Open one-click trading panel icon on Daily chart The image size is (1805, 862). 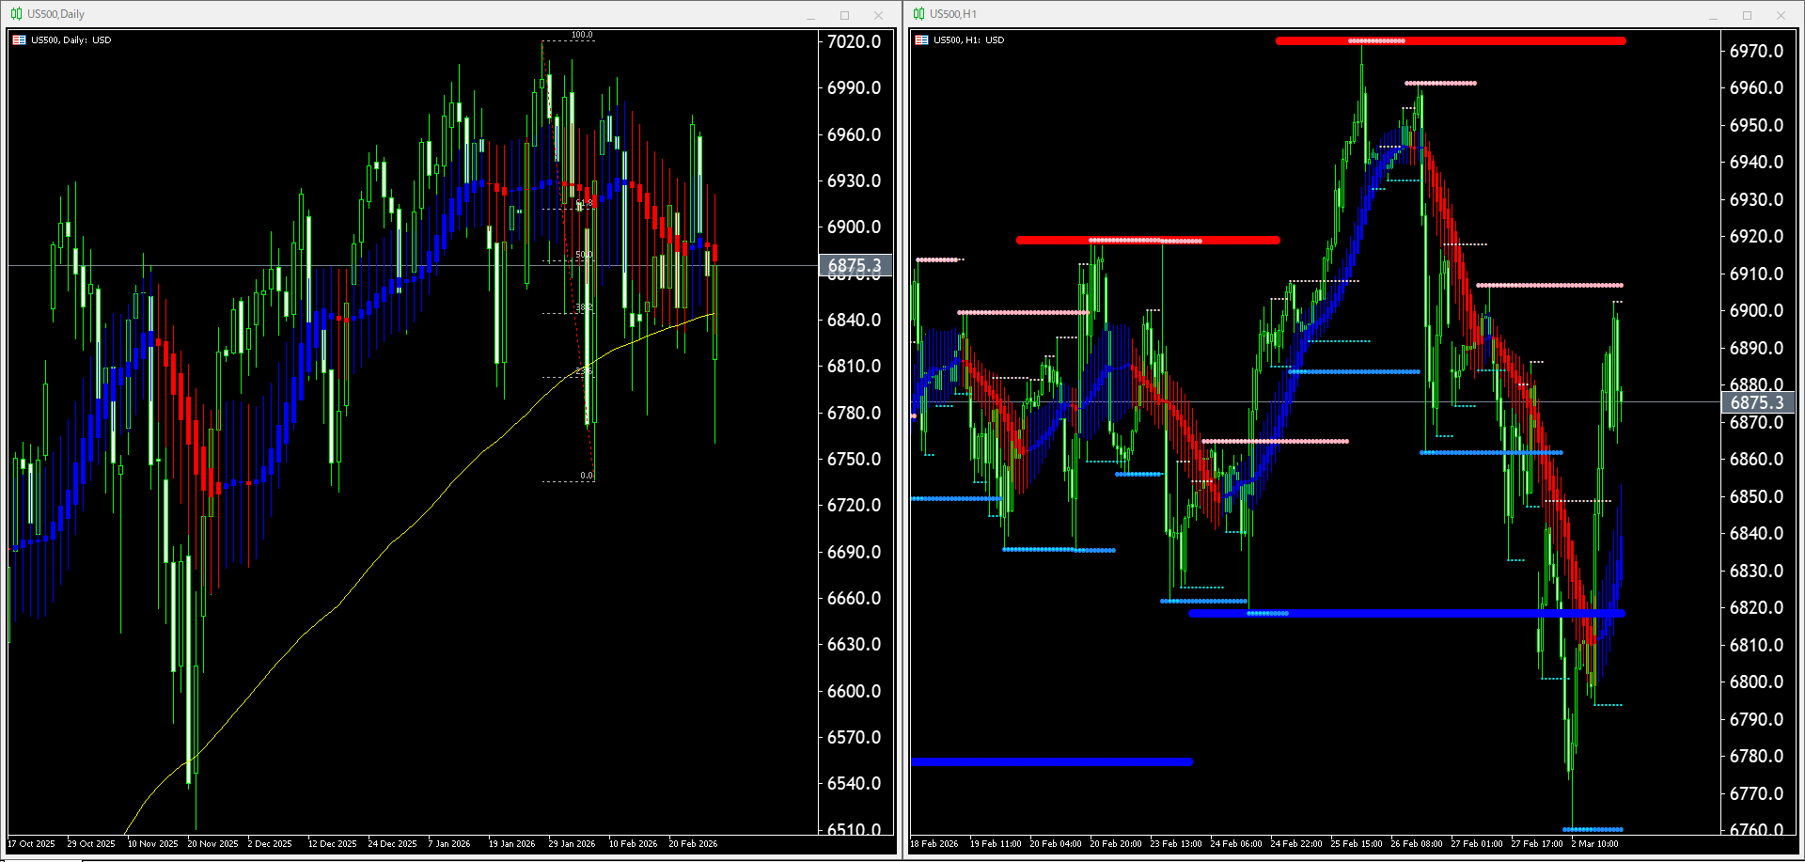coord(19,40)
